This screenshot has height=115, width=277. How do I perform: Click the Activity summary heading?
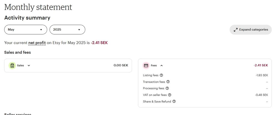tap(27, 18)
